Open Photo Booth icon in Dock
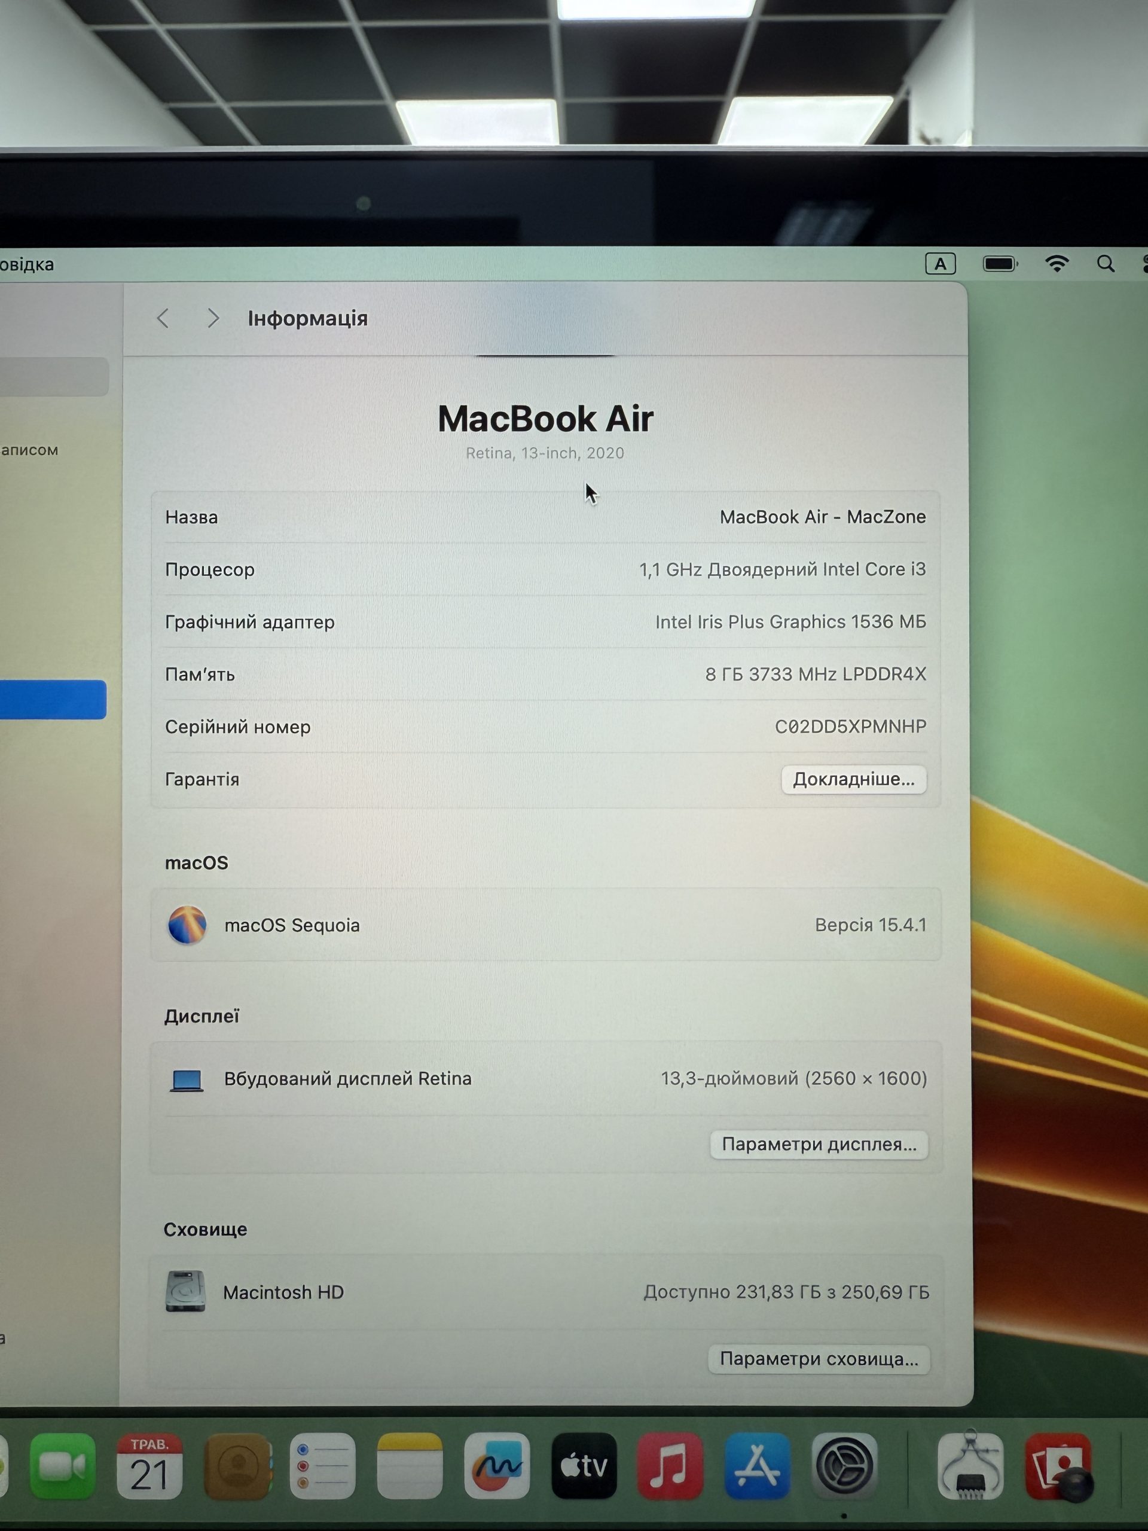Screen dimensions: 1148x1531 point(1058,1466)
